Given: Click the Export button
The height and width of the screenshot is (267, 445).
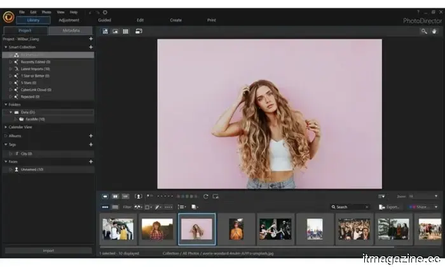Looking at the screenshot, I should 390,207.
